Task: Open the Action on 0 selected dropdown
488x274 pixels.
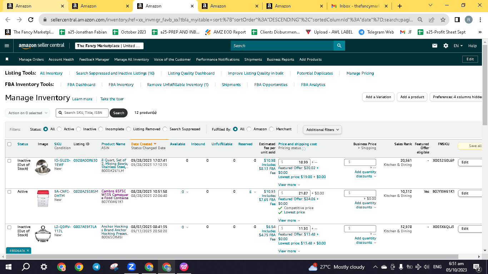Action: (x=28, y=113)
